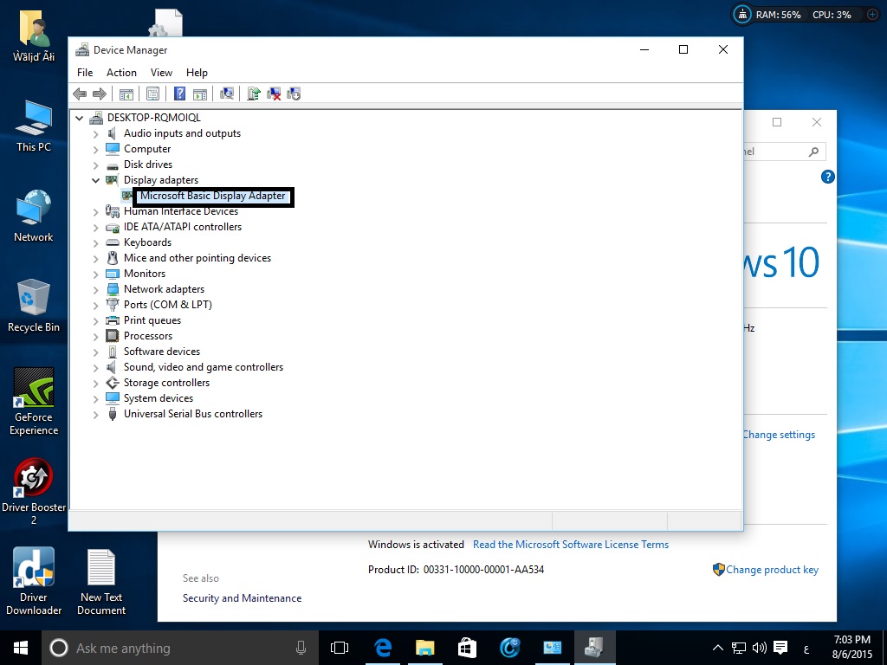Select the New Text Document desktop file
Viewport: 887px width, 665px height.
point(102,582)
